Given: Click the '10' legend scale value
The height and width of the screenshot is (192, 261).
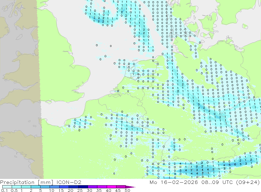Looking at the screenshot, I should tap(52, 190).
